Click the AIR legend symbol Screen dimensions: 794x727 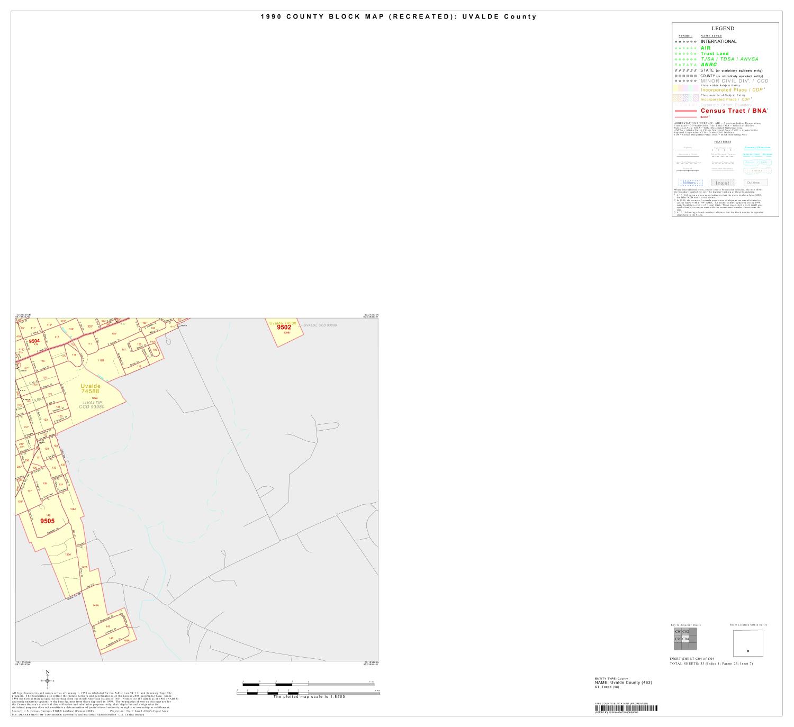click(685, 48)
